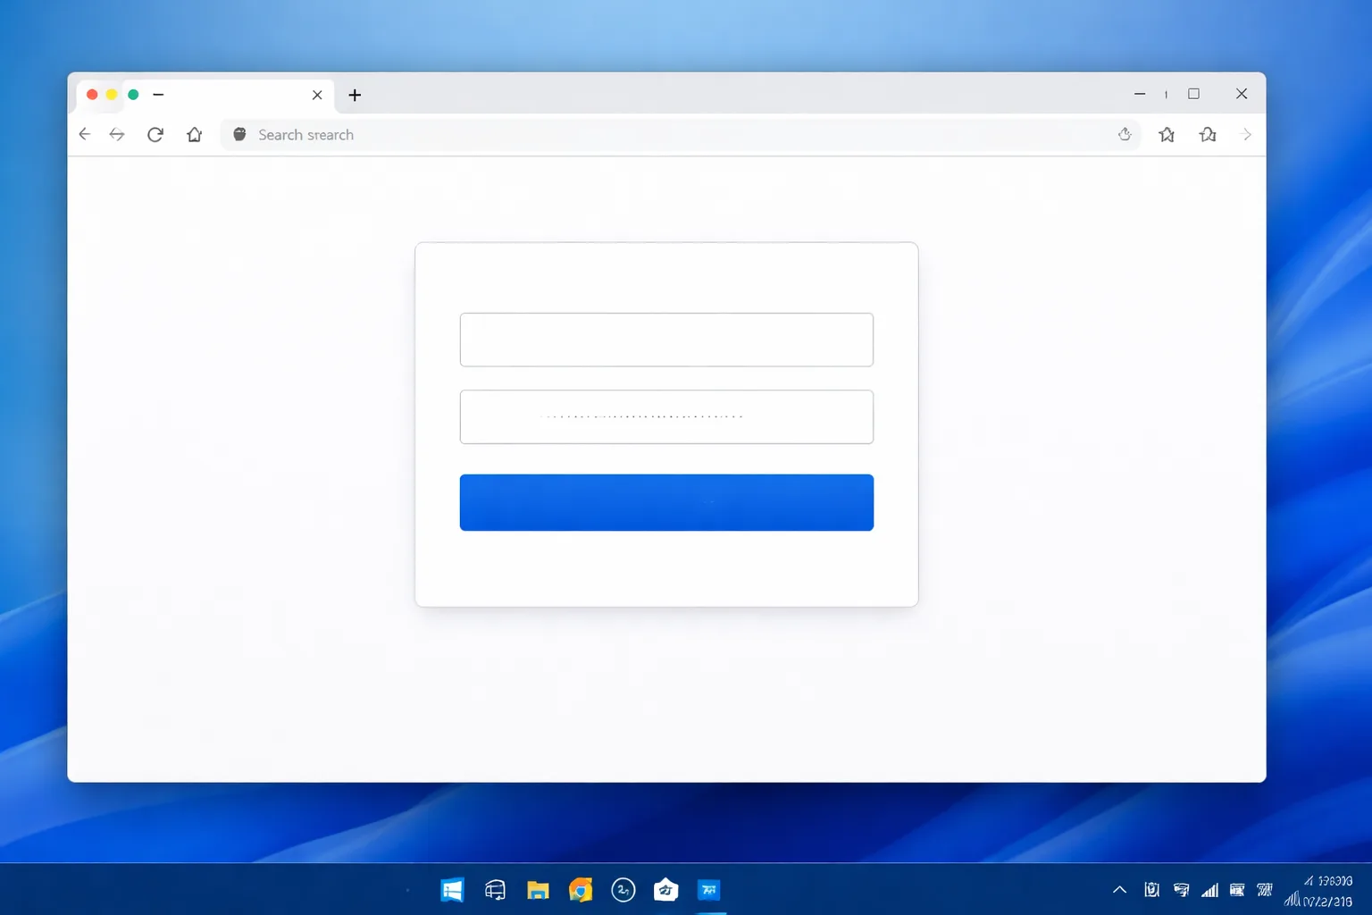This screenshot has height=915, width=1372.
Task: Open the blue active app in taskbar
Action: tap(709, 890)
